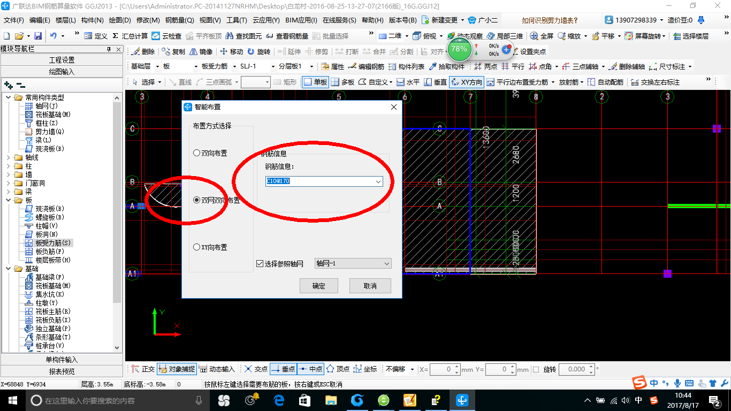Click 交换左右标注 tool
731x411 pixels.
[x=655, y=82]
